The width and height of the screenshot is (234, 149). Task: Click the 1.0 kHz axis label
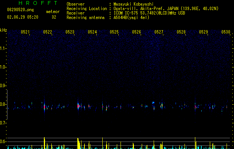[x=3, y=67]
